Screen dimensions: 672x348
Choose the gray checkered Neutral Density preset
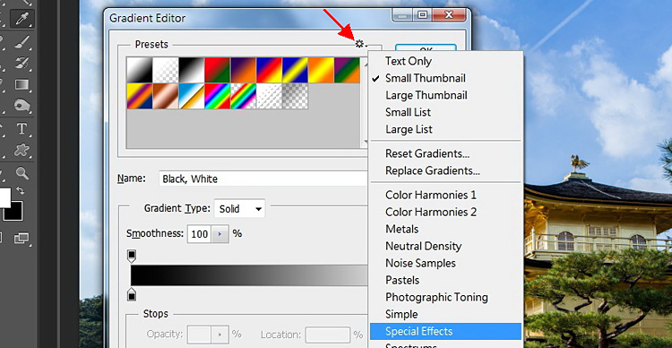click(x=295, y=96)
